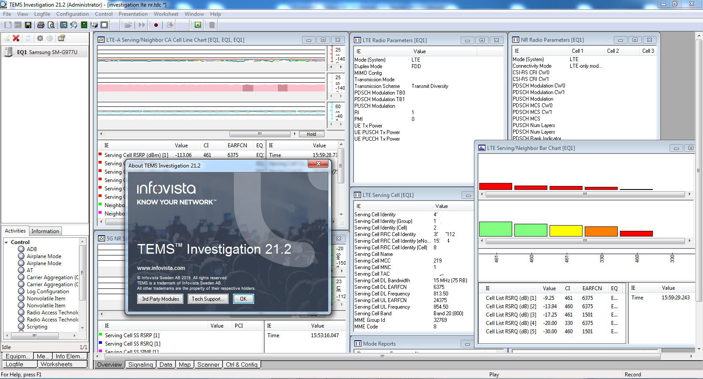Click the Log Configuration activity icon
Viewport: 703px width, 379px height.
tap(21, 291)
